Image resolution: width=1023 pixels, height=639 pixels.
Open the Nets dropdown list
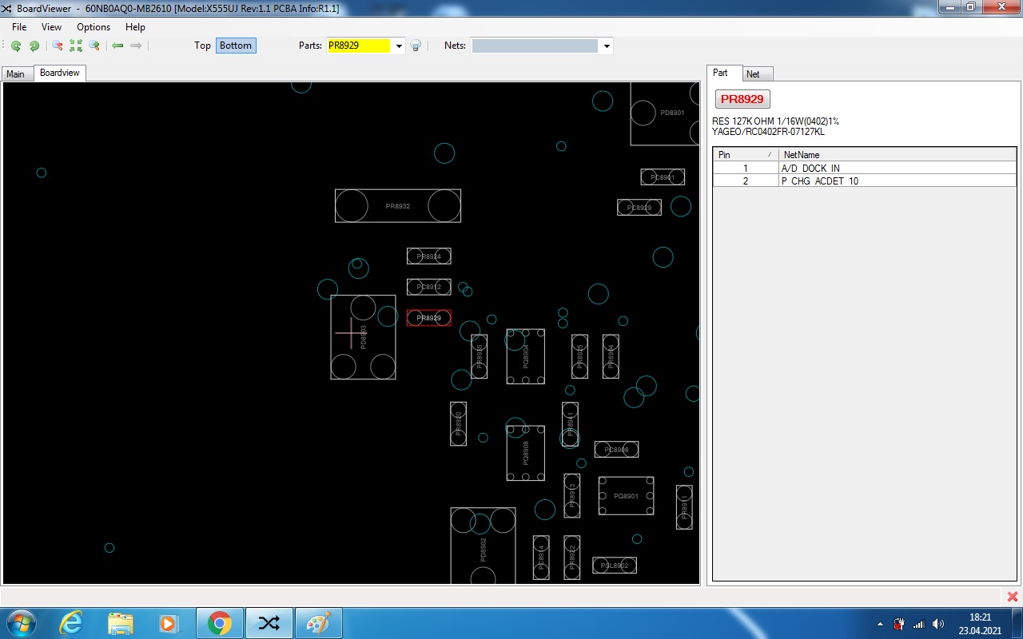point(607,46)
